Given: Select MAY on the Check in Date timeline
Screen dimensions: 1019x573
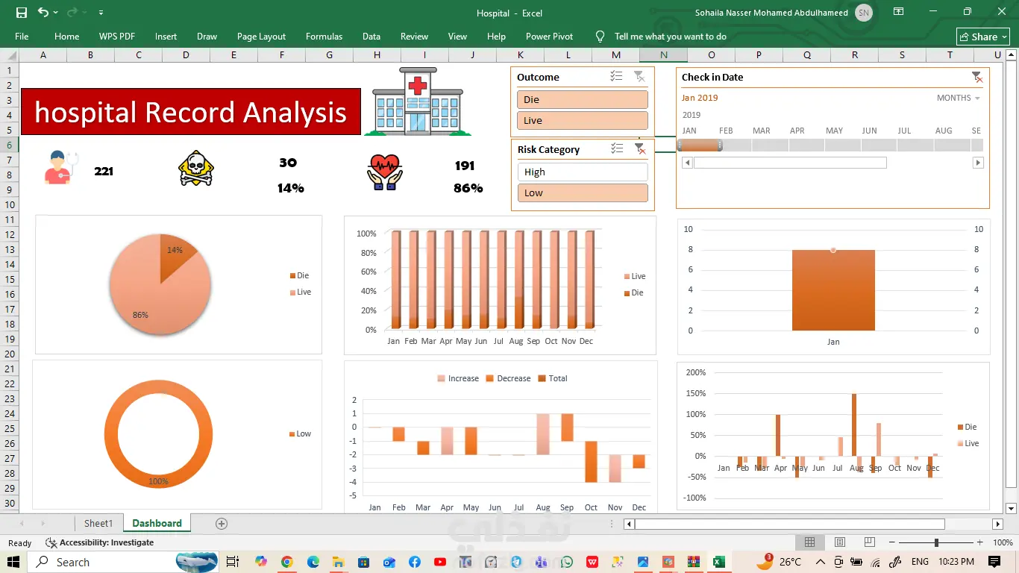Looking at the screenshot, I should [842, 145].
